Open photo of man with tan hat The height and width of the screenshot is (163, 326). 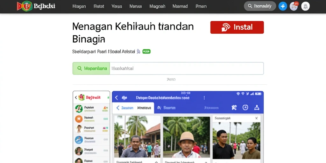pyautogui.click(x=187, y=137)
